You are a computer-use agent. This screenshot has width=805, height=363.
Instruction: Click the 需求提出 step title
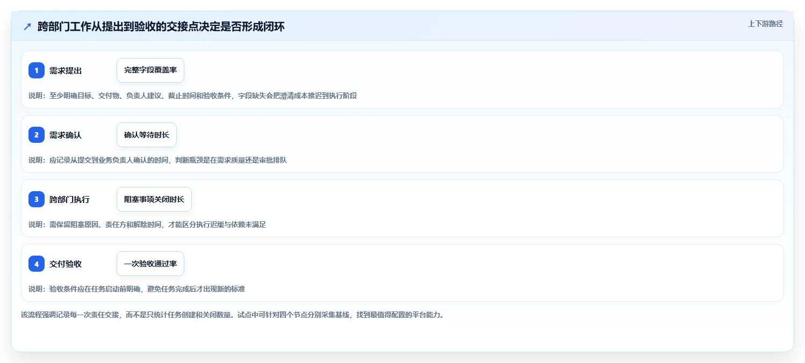coord(66,70)
